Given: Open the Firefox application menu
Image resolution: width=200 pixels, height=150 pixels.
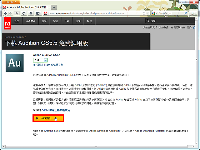Looking at the screenshot, I should tap(11, 2).
